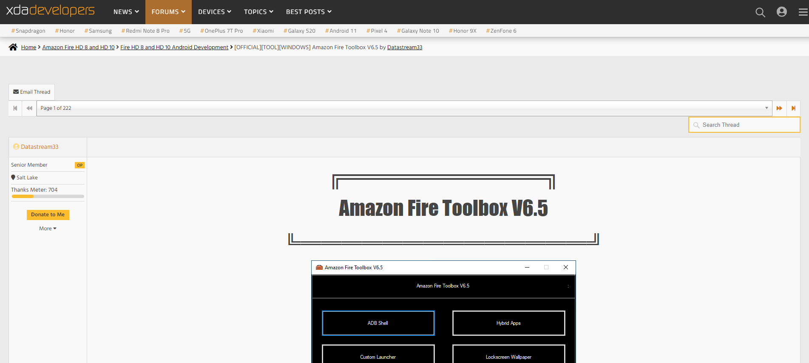Viewport: 809px width, 363px height.
Task: Open the #Xiaomi tag
Action: [x=263, y=31]
